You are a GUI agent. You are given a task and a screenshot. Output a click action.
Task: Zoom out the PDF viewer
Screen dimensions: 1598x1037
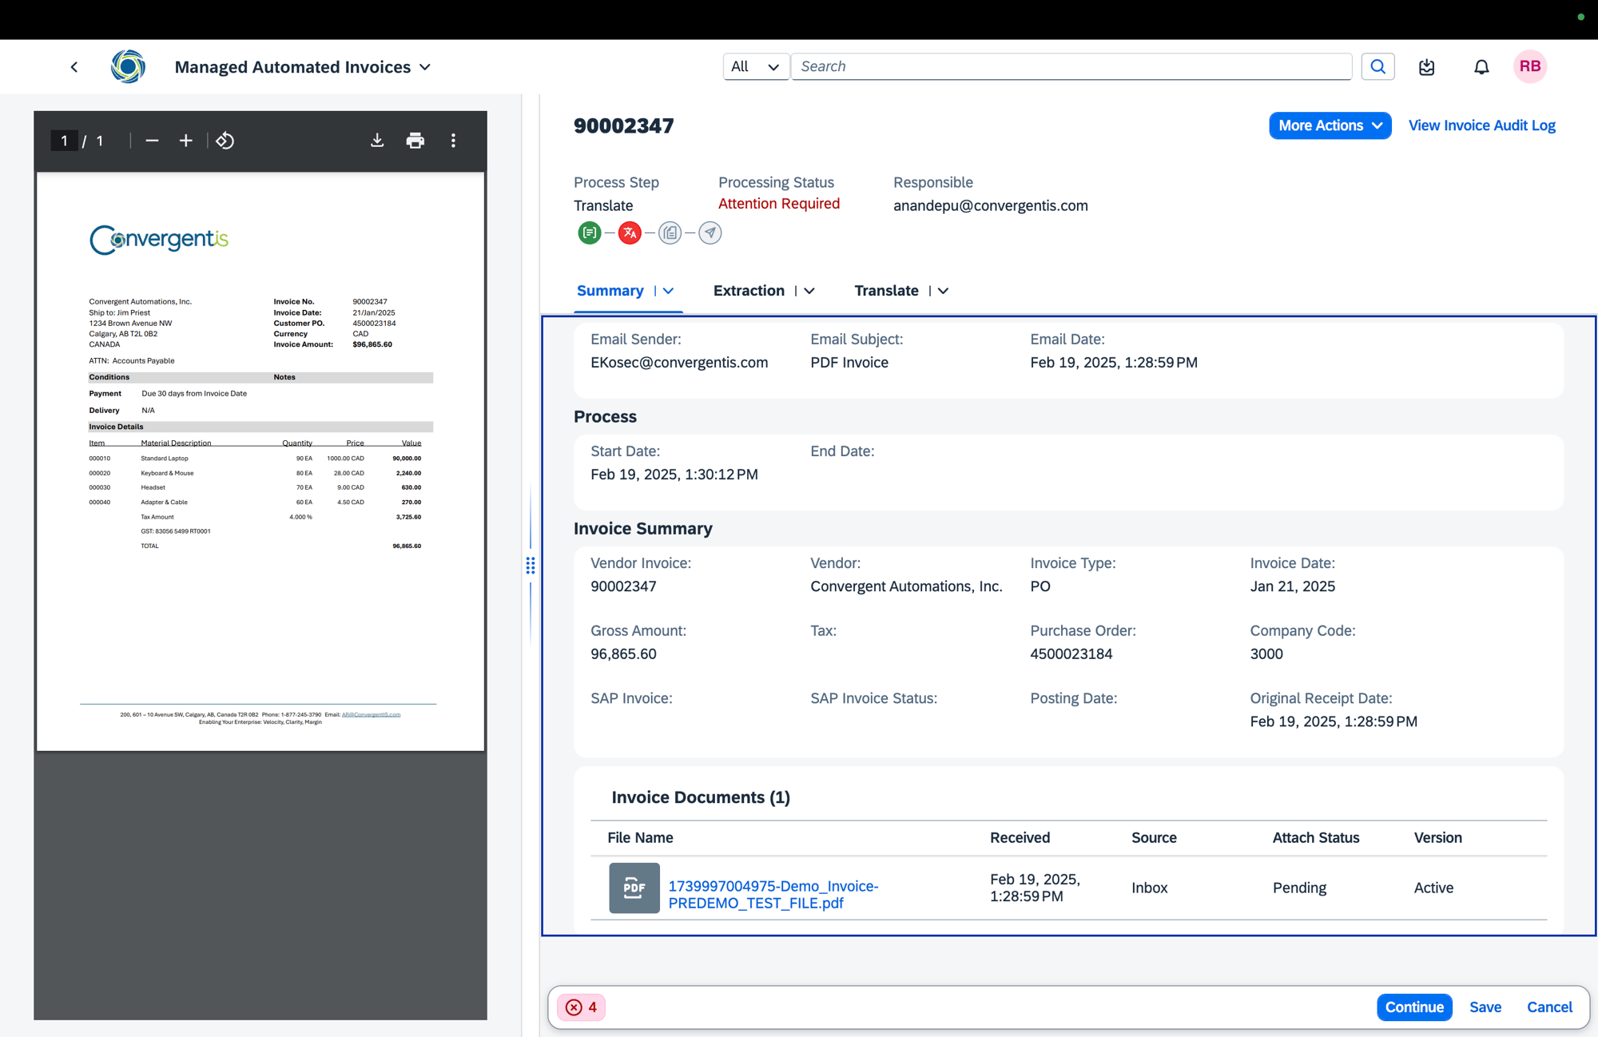pyautogui.click(x=152, y=141)
